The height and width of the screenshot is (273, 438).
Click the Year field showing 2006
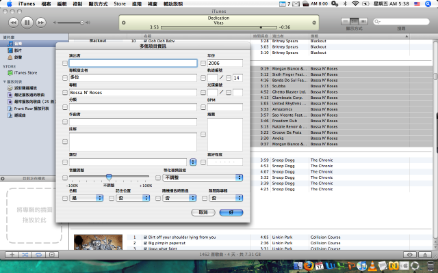click(x=225, y=63)
